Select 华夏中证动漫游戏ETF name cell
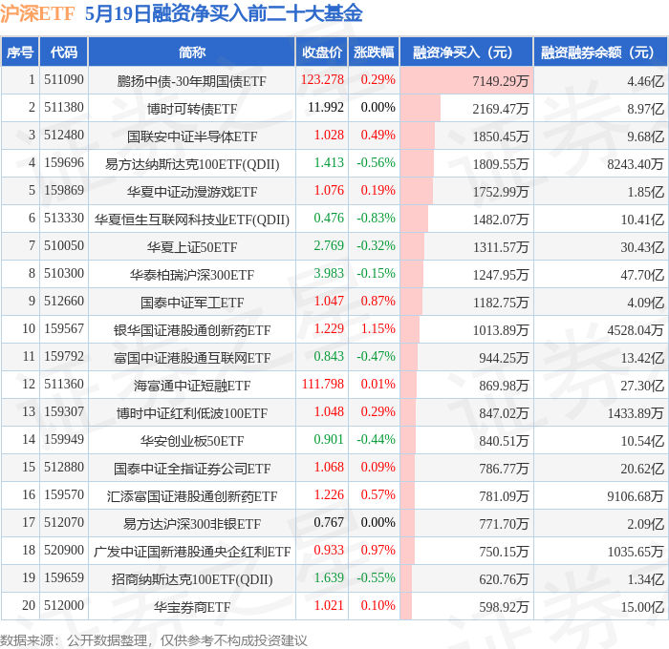 (x=191, y=191)
